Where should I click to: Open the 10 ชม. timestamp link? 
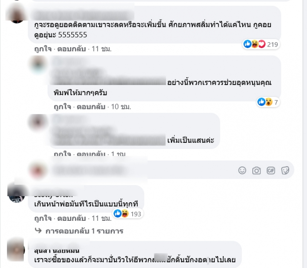click(x=121, y=107)
